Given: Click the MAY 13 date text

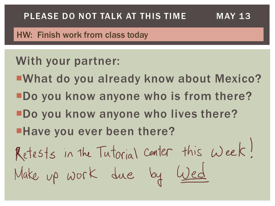Looking at the screenshot, I should [x=233, y=16].
